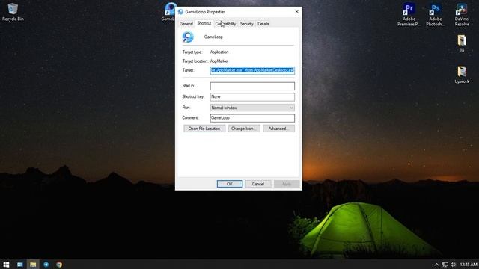Confirm with the OK button
Screen dimensions: 479x269
pos(230,184)
